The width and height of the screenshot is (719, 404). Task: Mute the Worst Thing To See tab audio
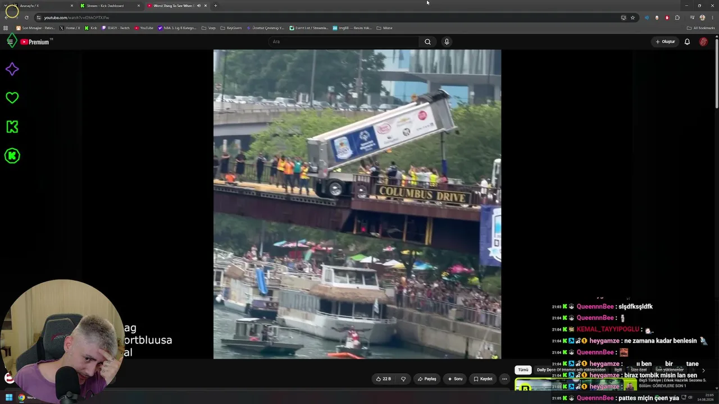pyautogui.click(x=198, y=6)
